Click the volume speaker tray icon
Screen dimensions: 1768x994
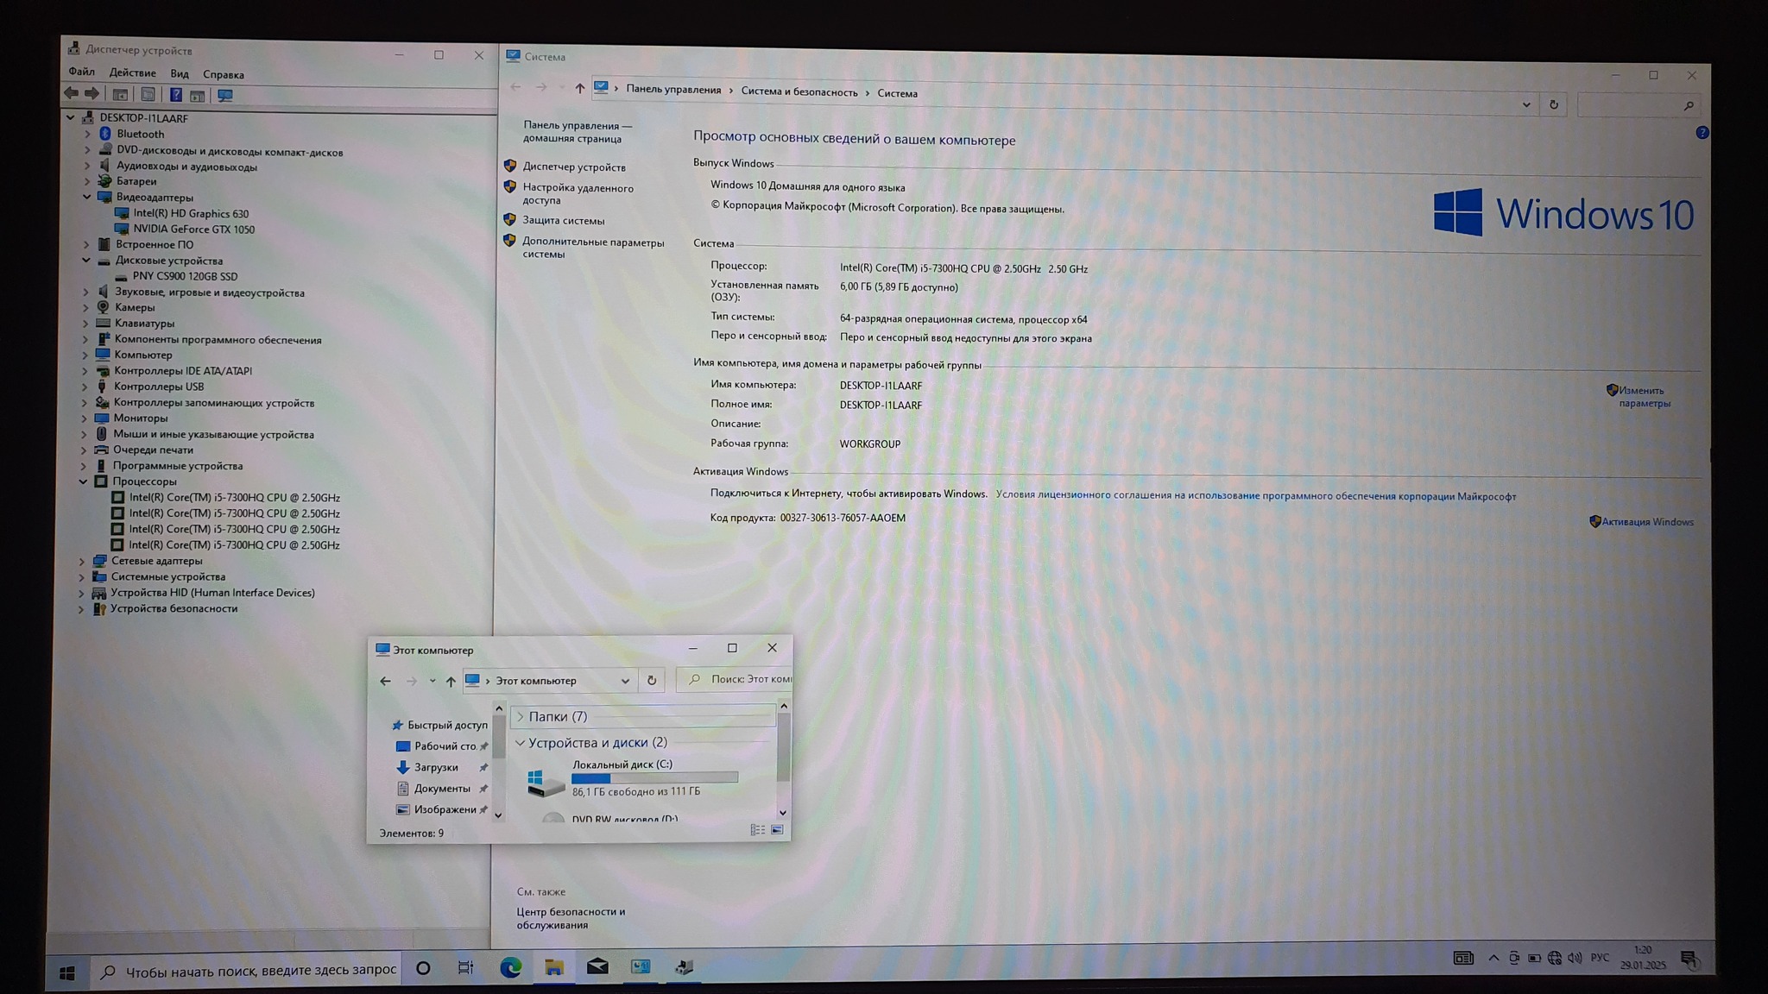[x=1575, y=958]
